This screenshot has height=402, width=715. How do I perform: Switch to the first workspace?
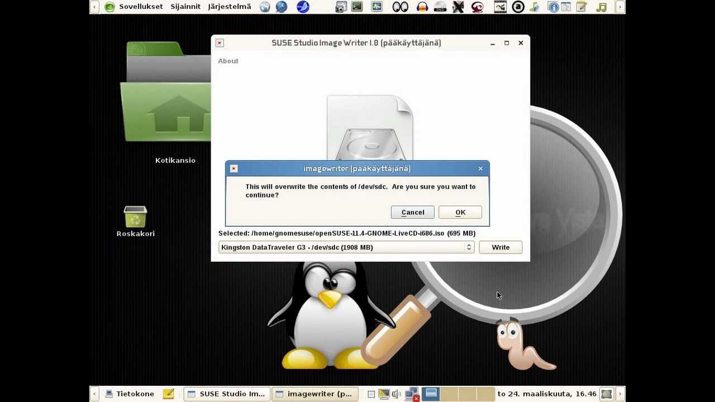tap(431, 394)
